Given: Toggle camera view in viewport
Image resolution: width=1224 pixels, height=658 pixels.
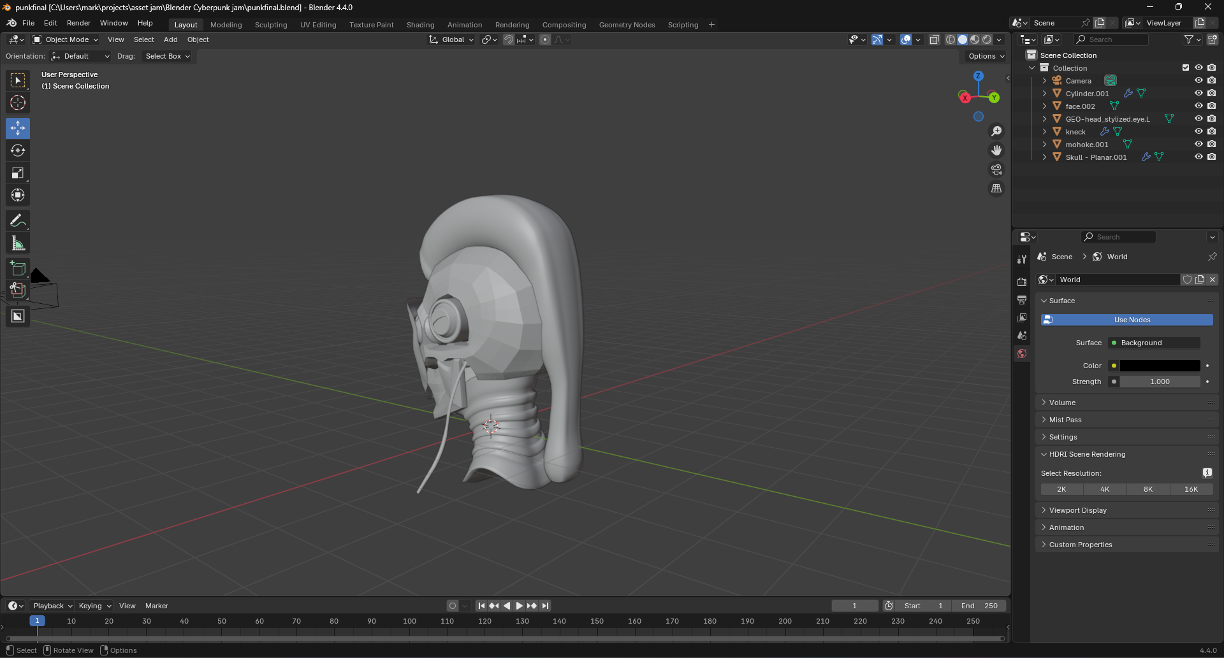Looking at the screenshot, I should click(996, 169).
